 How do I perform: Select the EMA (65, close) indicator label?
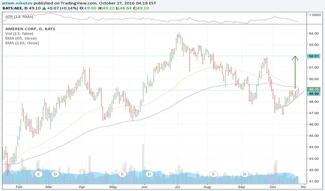pos(21,38)
